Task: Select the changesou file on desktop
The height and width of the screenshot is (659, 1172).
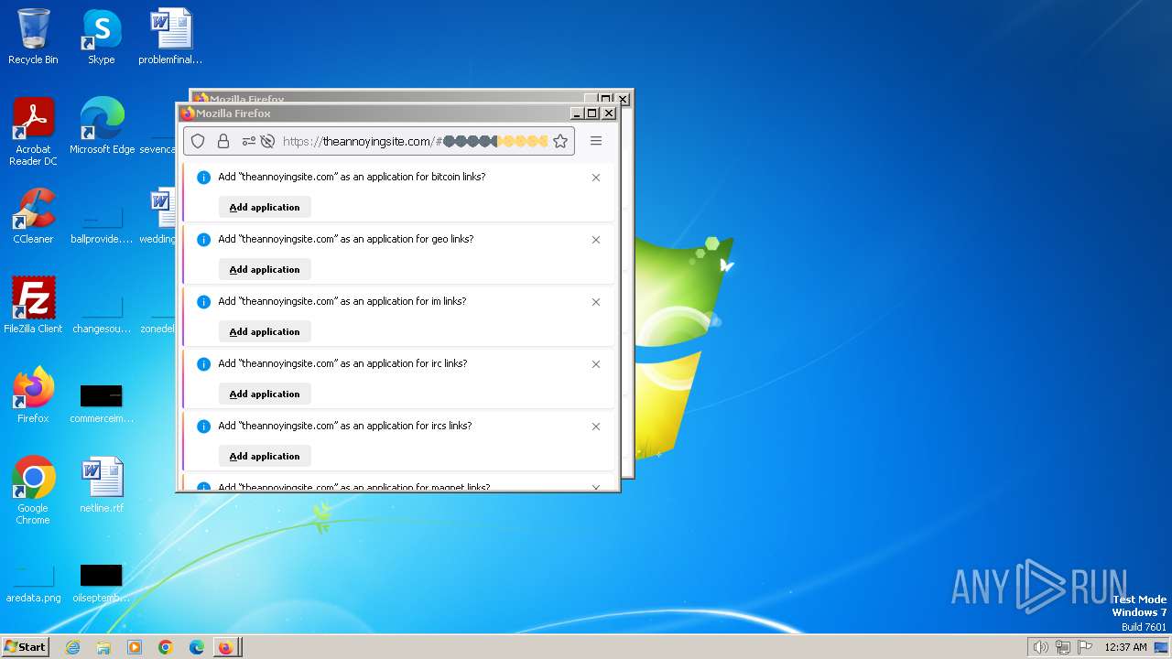Action: tap(102, 316)
